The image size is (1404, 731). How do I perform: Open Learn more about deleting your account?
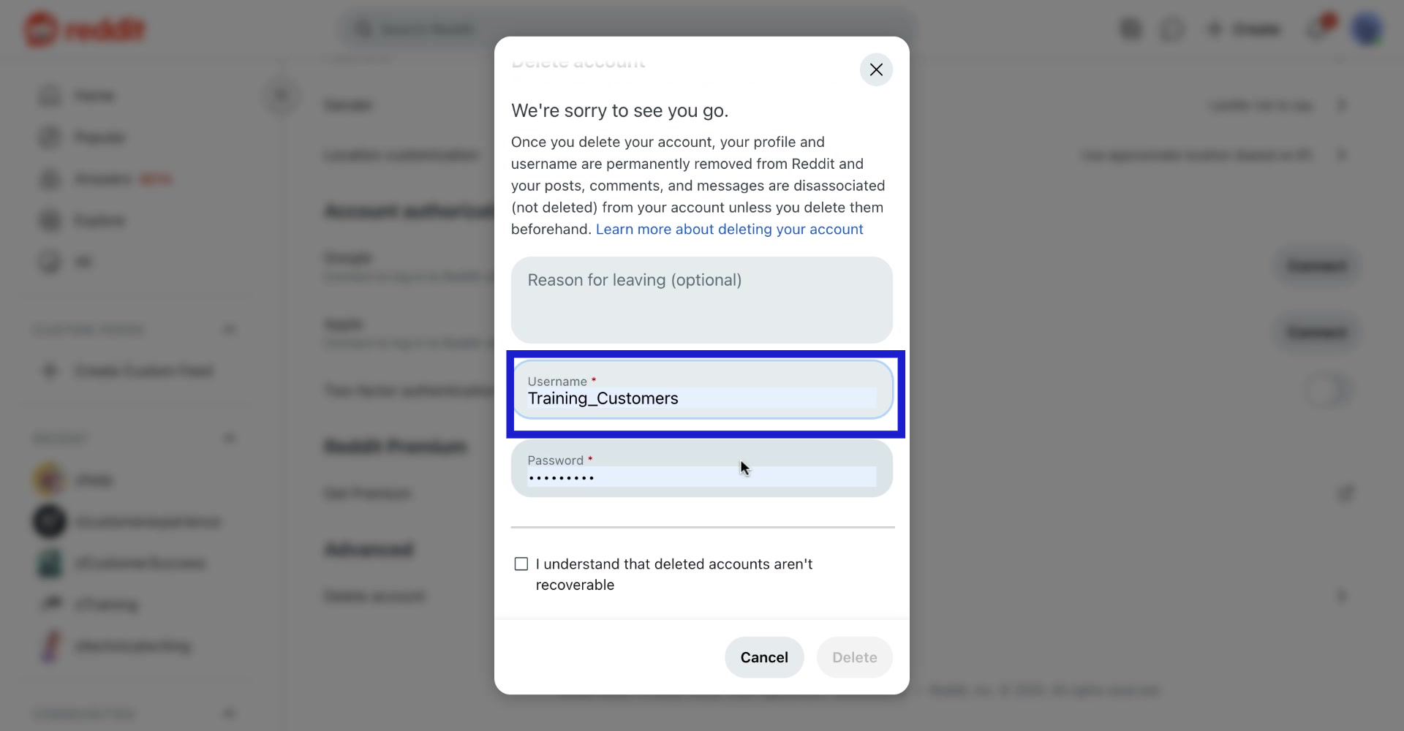[729, 230]
